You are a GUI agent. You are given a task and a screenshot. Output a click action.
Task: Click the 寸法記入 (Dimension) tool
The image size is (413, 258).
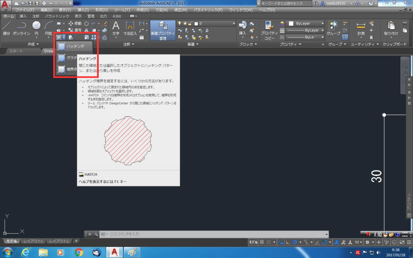click(x=130, y=28)
